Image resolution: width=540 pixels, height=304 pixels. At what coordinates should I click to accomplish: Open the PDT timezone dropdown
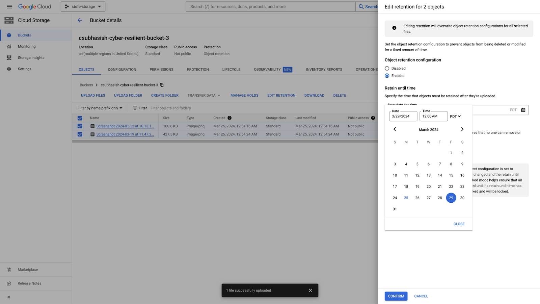coord(455,116)
